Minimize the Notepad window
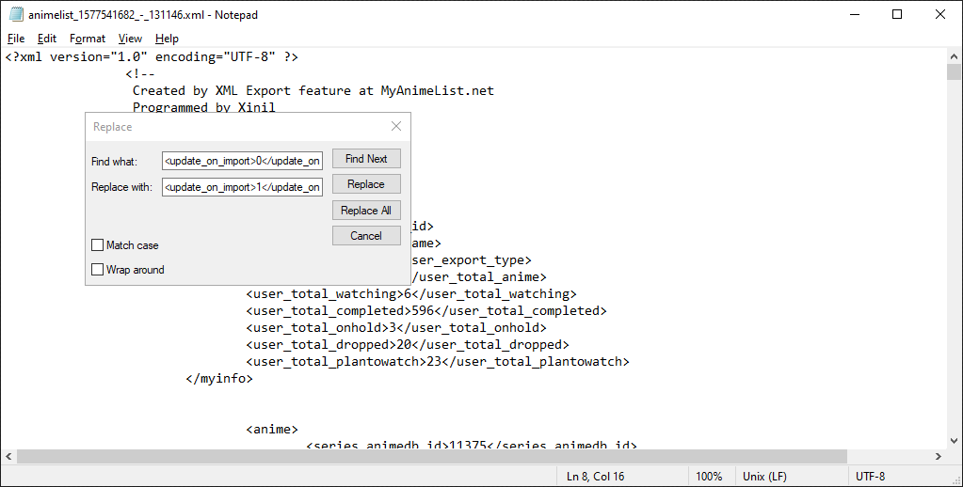Image resolution: width=963 pixels, height=487 pixels. (853, 14)
